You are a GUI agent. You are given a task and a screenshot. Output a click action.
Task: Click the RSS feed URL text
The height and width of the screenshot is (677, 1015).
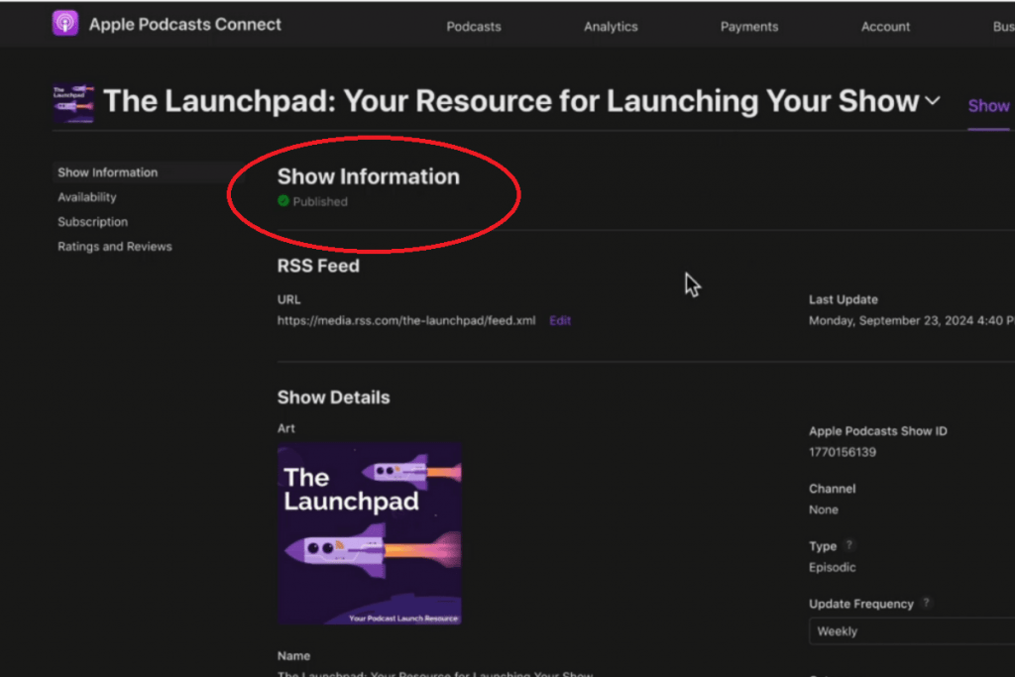406,321
